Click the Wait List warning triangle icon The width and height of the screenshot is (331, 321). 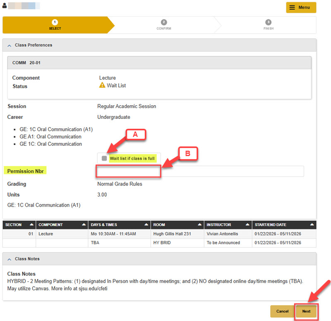(102, 86)
